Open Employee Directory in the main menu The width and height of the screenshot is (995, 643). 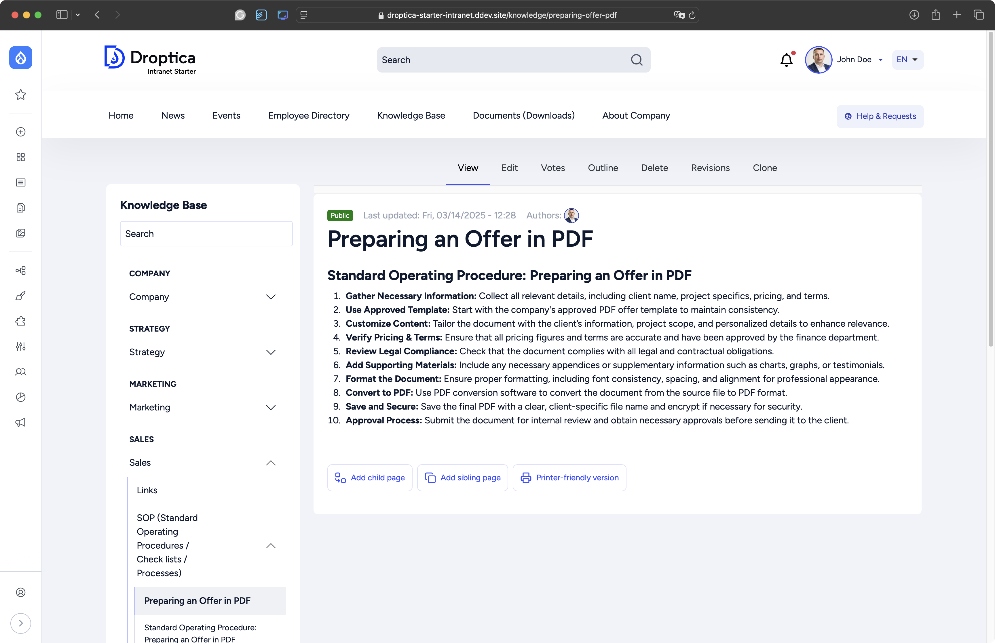pyautogui.click(x=309, y=116)
